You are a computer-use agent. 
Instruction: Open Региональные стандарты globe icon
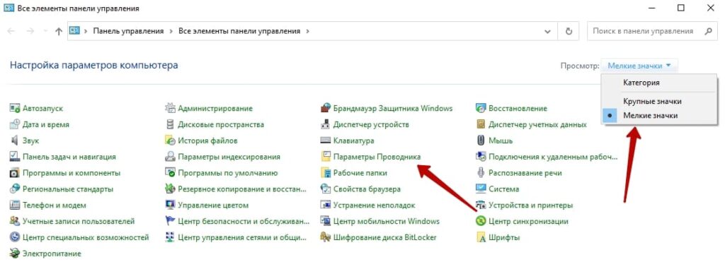pyautogui.click(x=15, y=189)
